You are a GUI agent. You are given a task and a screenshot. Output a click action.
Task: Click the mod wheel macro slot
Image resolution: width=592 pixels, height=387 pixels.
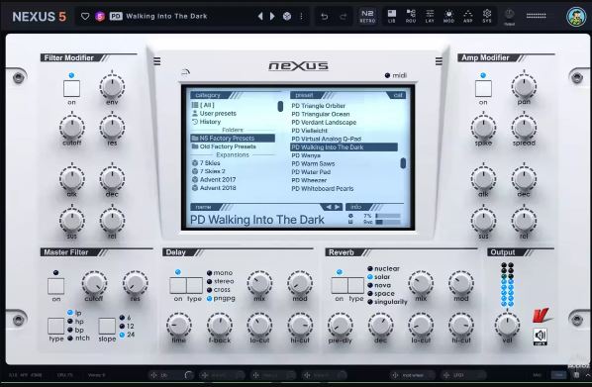pos(413,375)
